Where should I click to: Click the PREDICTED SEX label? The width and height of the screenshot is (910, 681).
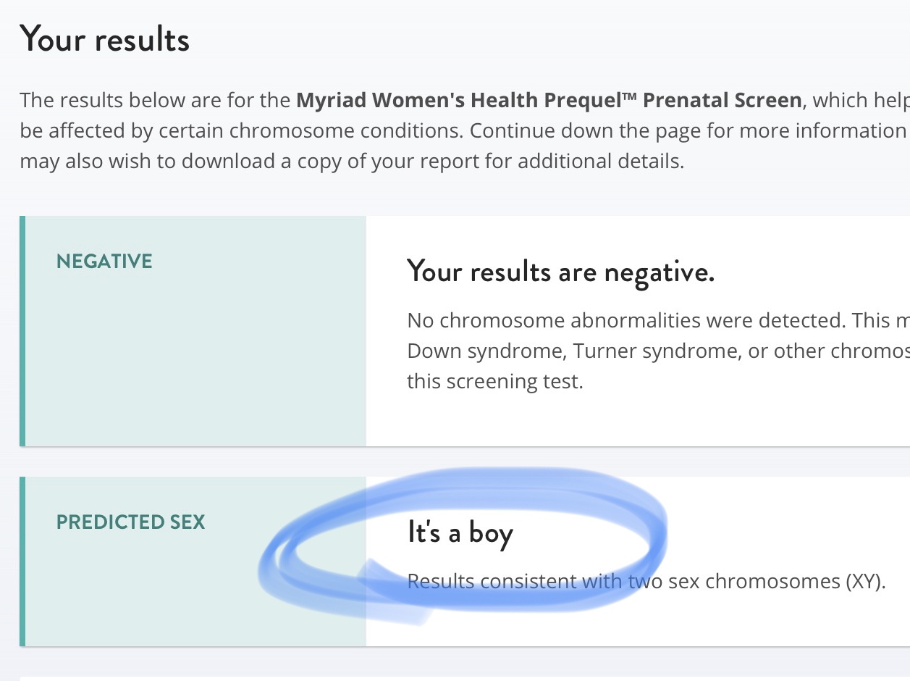(x=131, y=522)
